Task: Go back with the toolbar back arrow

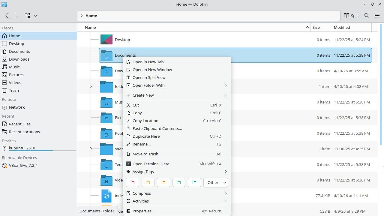Action: [7, 16]
